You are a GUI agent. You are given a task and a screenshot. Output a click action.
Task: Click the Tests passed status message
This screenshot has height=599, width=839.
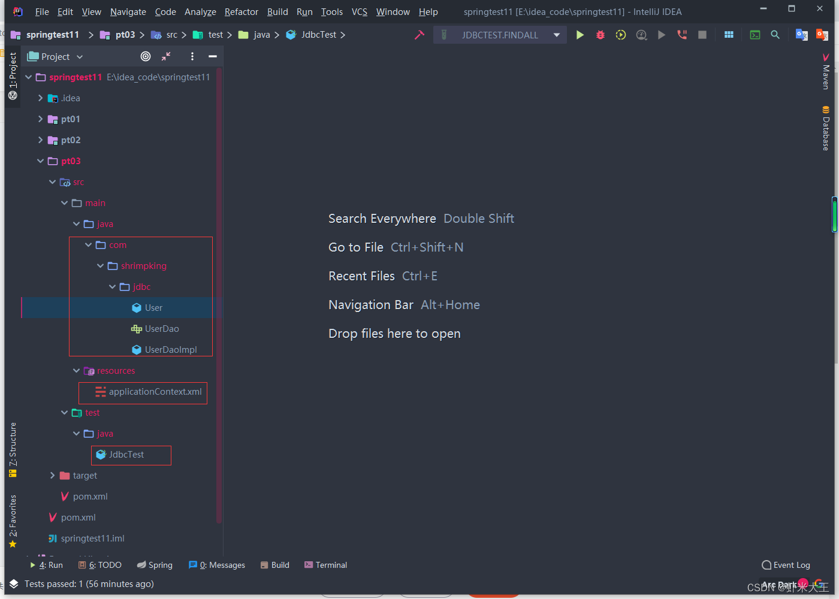(89, 584)
